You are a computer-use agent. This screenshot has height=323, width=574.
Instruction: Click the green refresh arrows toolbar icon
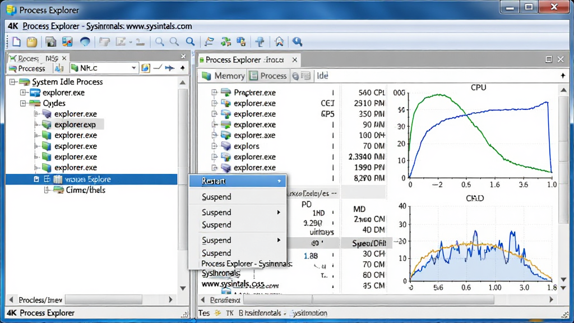[x=226, y=41]
